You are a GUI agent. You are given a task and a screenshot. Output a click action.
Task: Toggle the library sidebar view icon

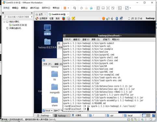tap(98, 8)
